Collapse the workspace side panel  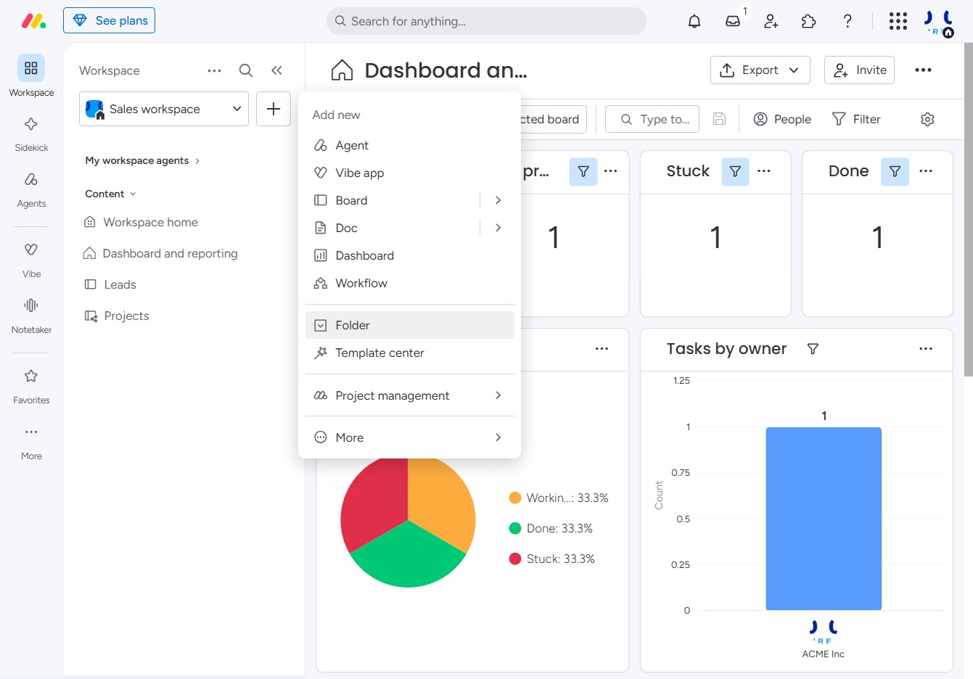276,70
